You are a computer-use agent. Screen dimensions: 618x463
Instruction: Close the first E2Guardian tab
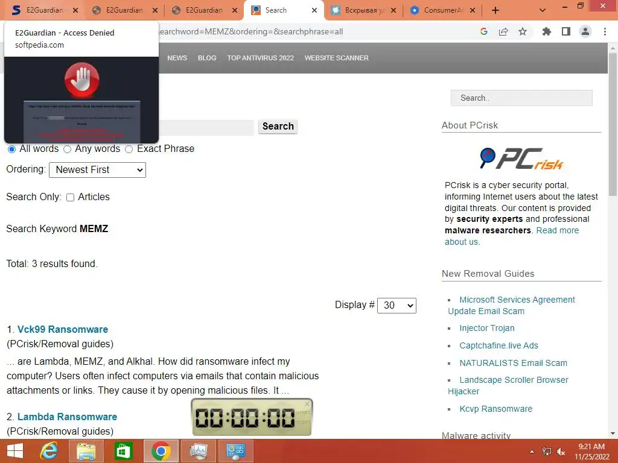(75, 10)
